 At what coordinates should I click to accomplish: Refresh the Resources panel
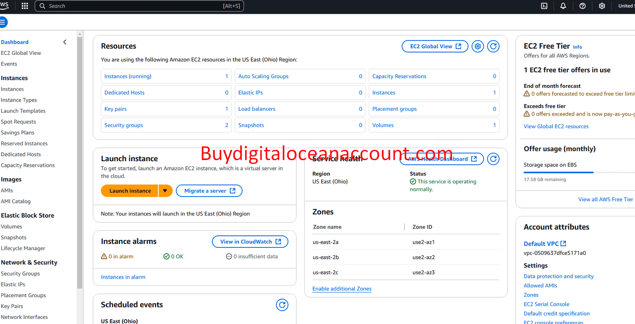tap(493, 46)
